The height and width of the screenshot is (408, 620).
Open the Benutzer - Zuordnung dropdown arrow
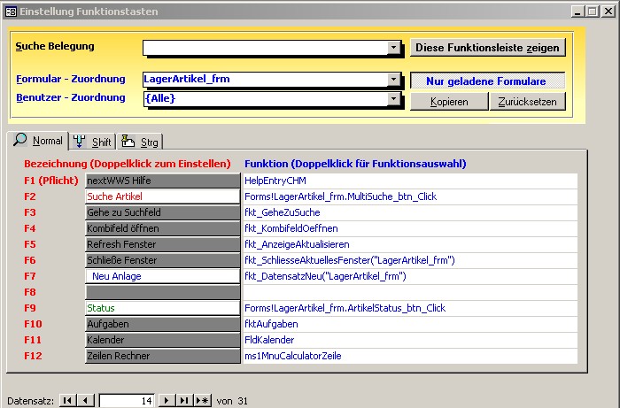click(x=393, y=99)
